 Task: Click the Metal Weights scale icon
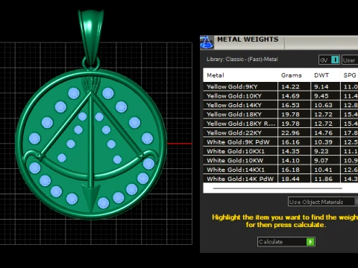pos(207,42)
